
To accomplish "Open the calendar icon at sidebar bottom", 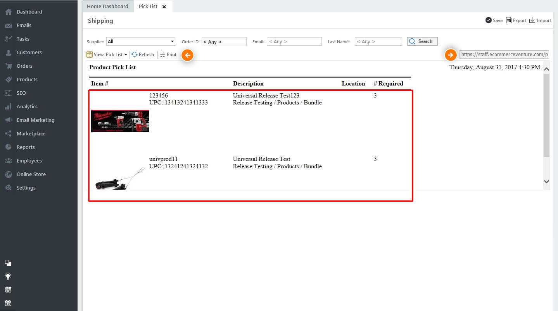I will [x=8, y=303].
